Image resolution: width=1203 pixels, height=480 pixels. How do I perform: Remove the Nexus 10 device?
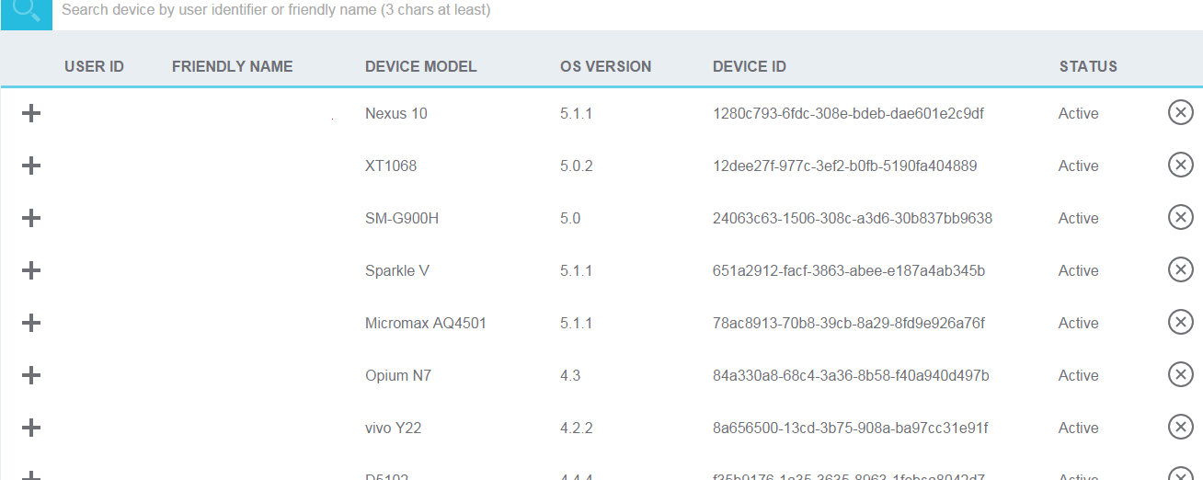coord(1180,112)
